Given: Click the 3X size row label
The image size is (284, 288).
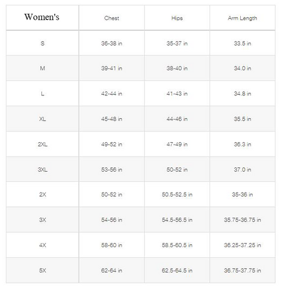Looking at the screenshot, I should [x=43, y=220].
